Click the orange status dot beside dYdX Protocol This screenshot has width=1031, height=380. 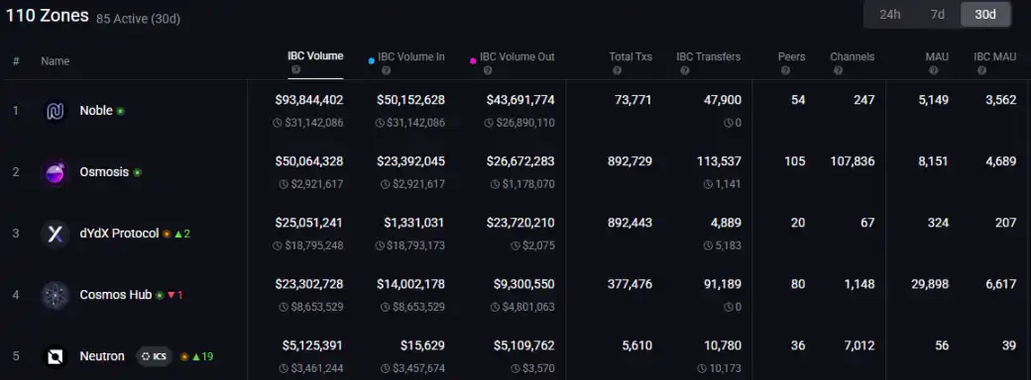point(167,234)
